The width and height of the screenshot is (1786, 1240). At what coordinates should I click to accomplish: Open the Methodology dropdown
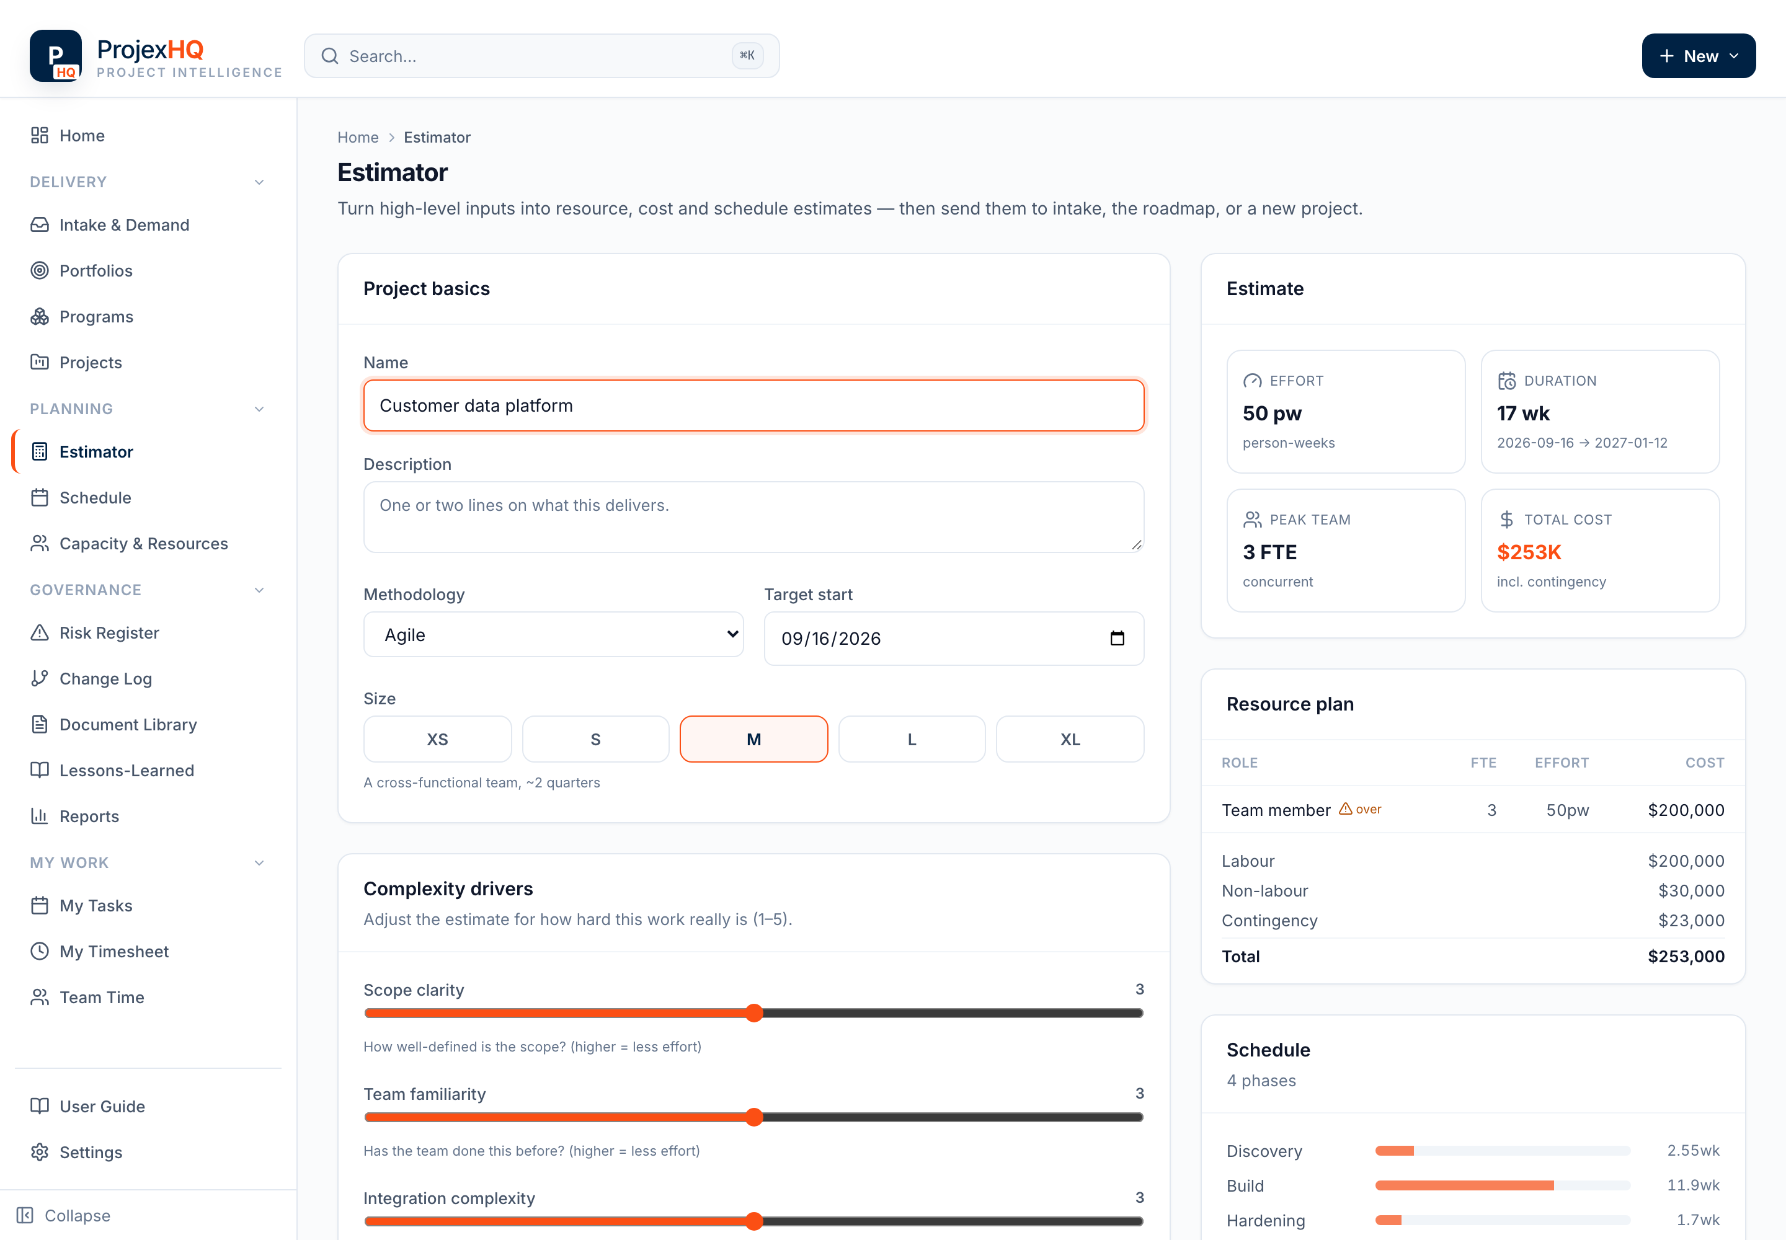coord(553,635)
